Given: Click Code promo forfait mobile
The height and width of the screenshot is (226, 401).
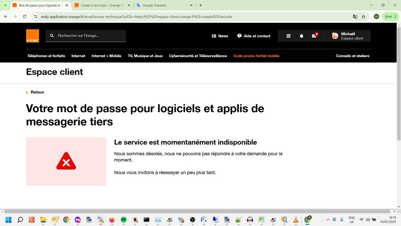Looking at the screenshot, I should 256,56.
